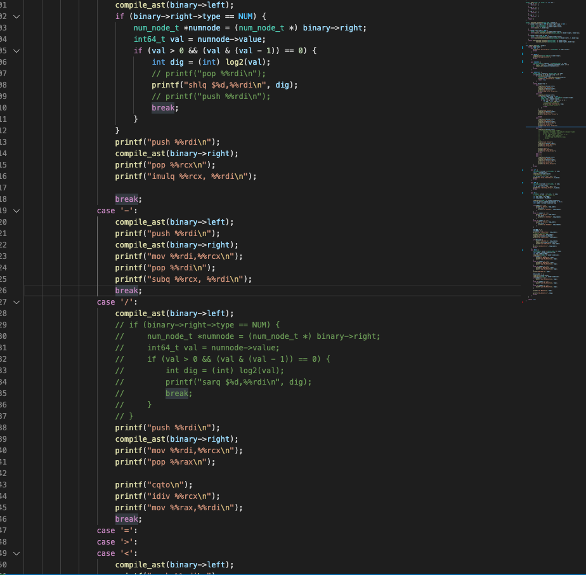Jump to the top of the minimap
Screen dimensions: 586x575
[550, 3]
